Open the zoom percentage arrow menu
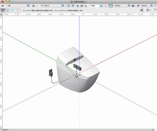The height and width of the screenshot is (131, 157). click(x=101, y=6)
